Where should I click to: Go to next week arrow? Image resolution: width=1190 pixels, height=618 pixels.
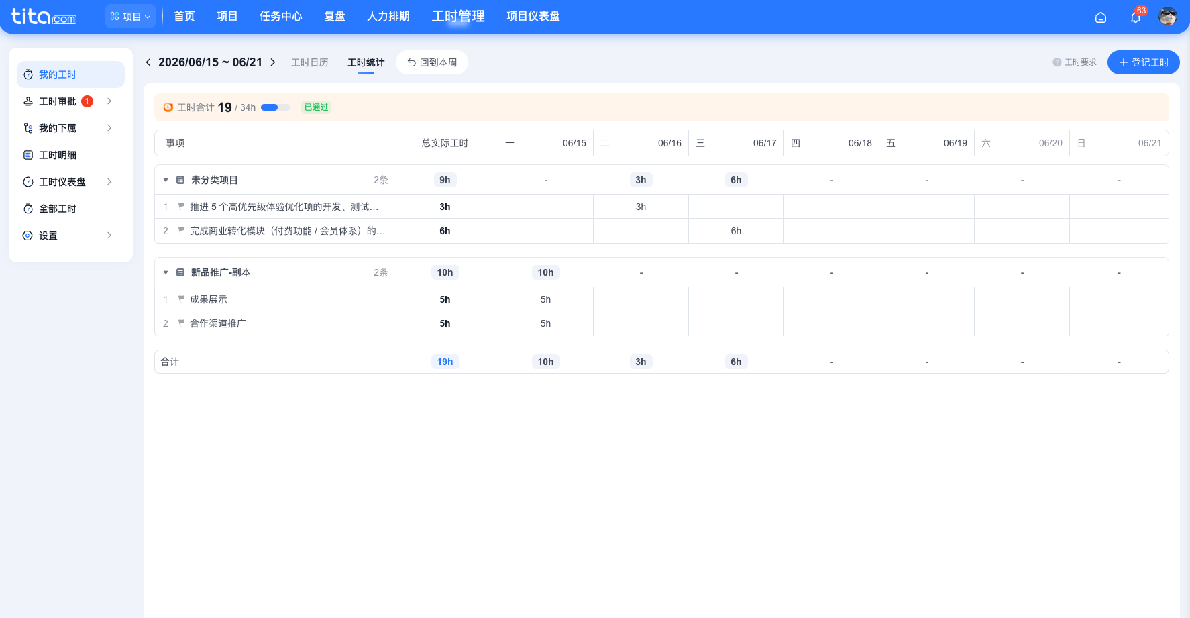tap(273, 62)
